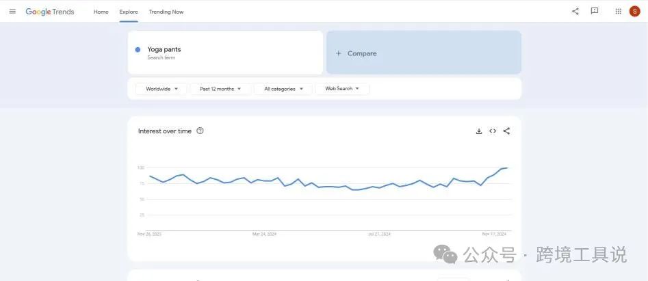Screen dimensions: 648x281
Task: Expand the All categories dropdown
Action: (x=283, y=89)
